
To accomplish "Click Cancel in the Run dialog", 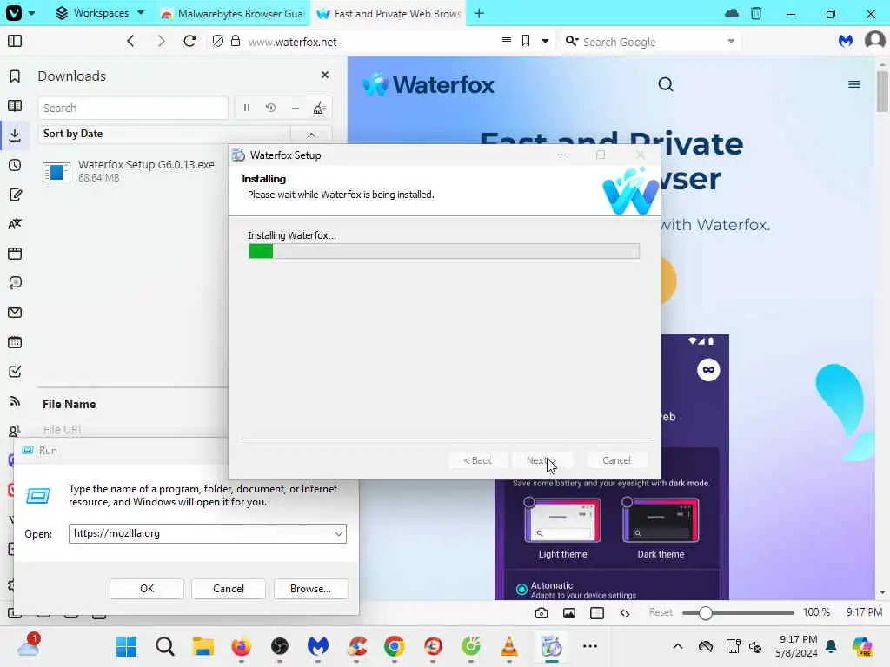I will coord(229,589).
